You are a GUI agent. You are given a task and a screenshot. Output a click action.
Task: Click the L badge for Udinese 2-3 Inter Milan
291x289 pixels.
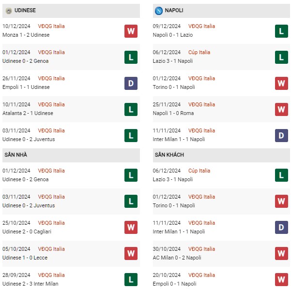131,279
